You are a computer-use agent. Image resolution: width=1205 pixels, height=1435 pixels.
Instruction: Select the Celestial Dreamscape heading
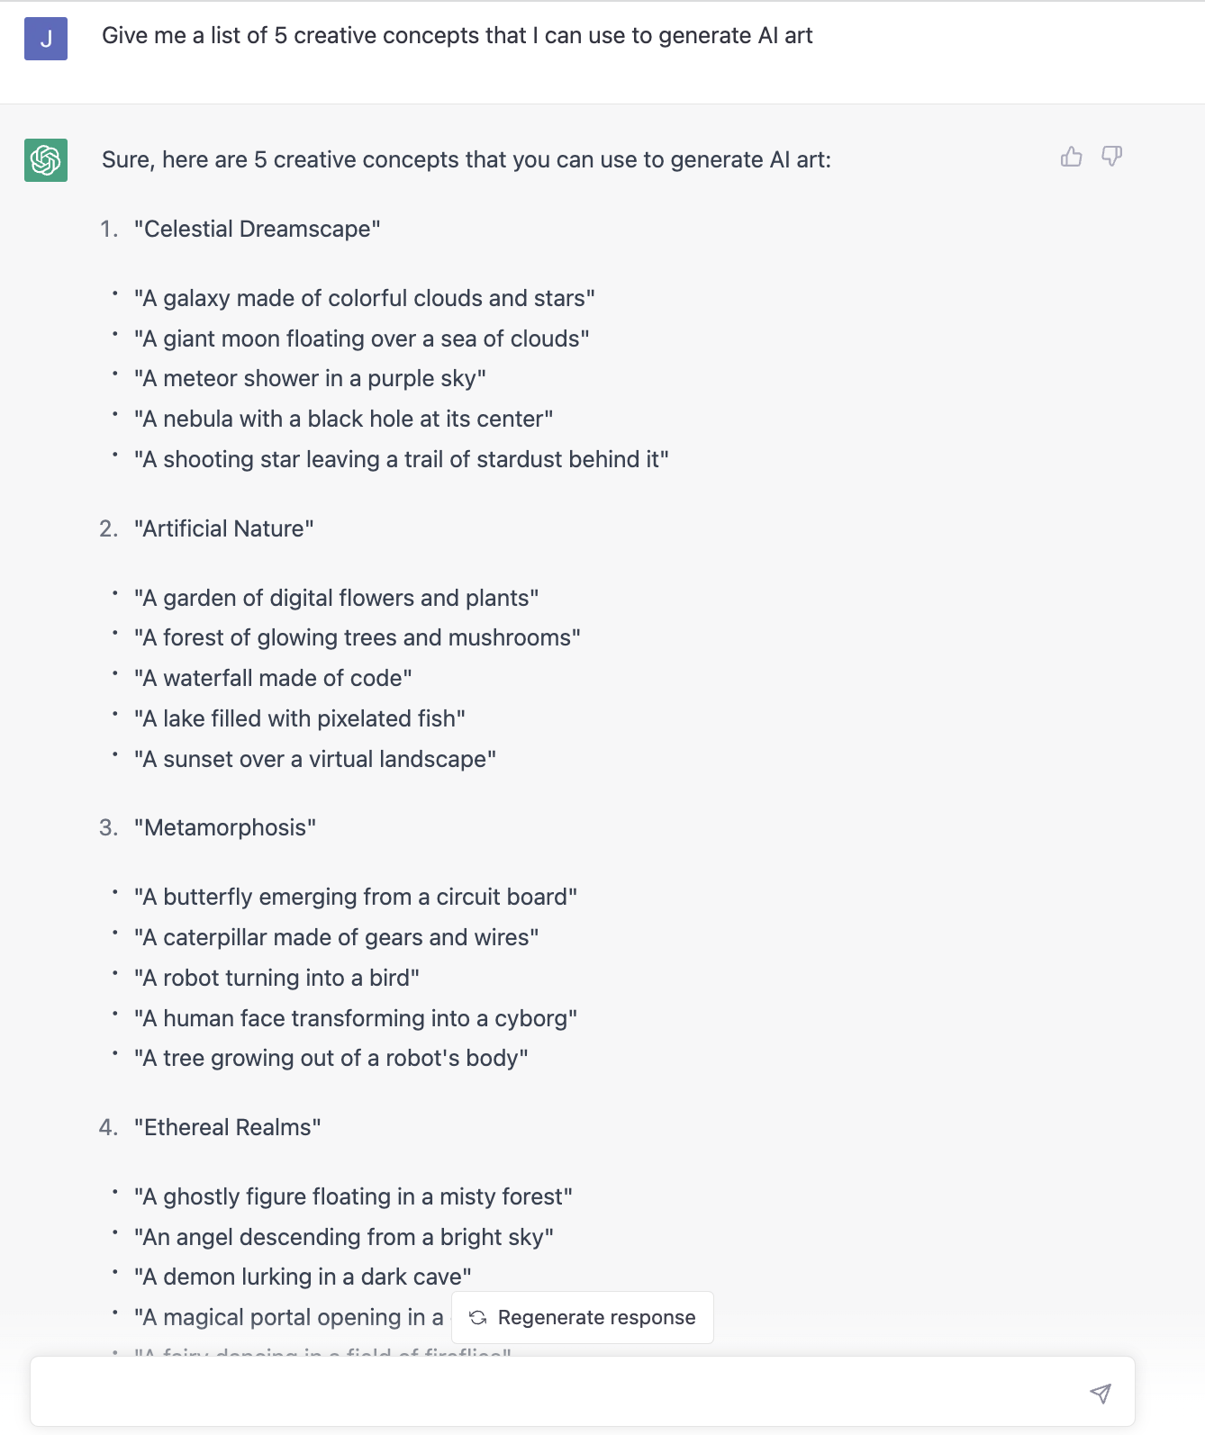258,229
